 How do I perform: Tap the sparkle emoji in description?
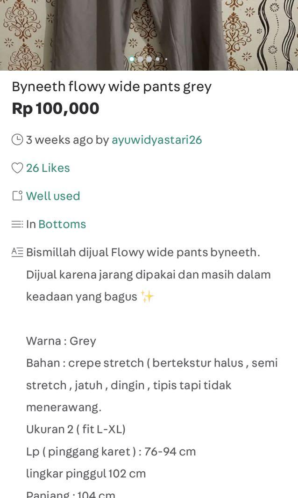click(147, 296)
